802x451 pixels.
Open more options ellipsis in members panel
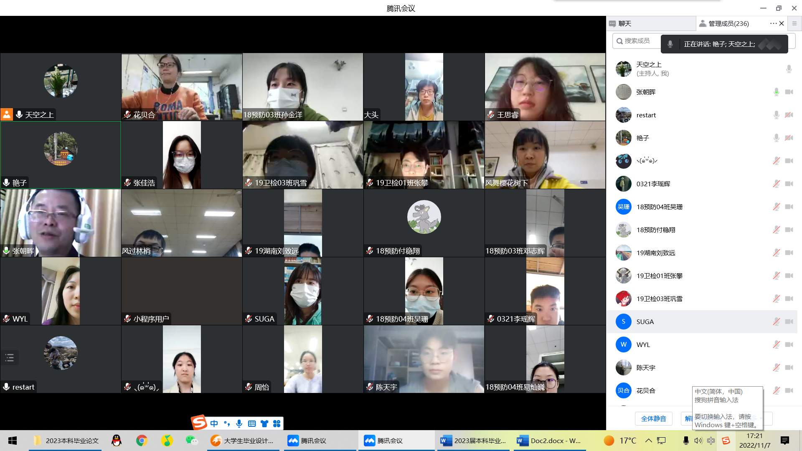click(x=773, y=23)
